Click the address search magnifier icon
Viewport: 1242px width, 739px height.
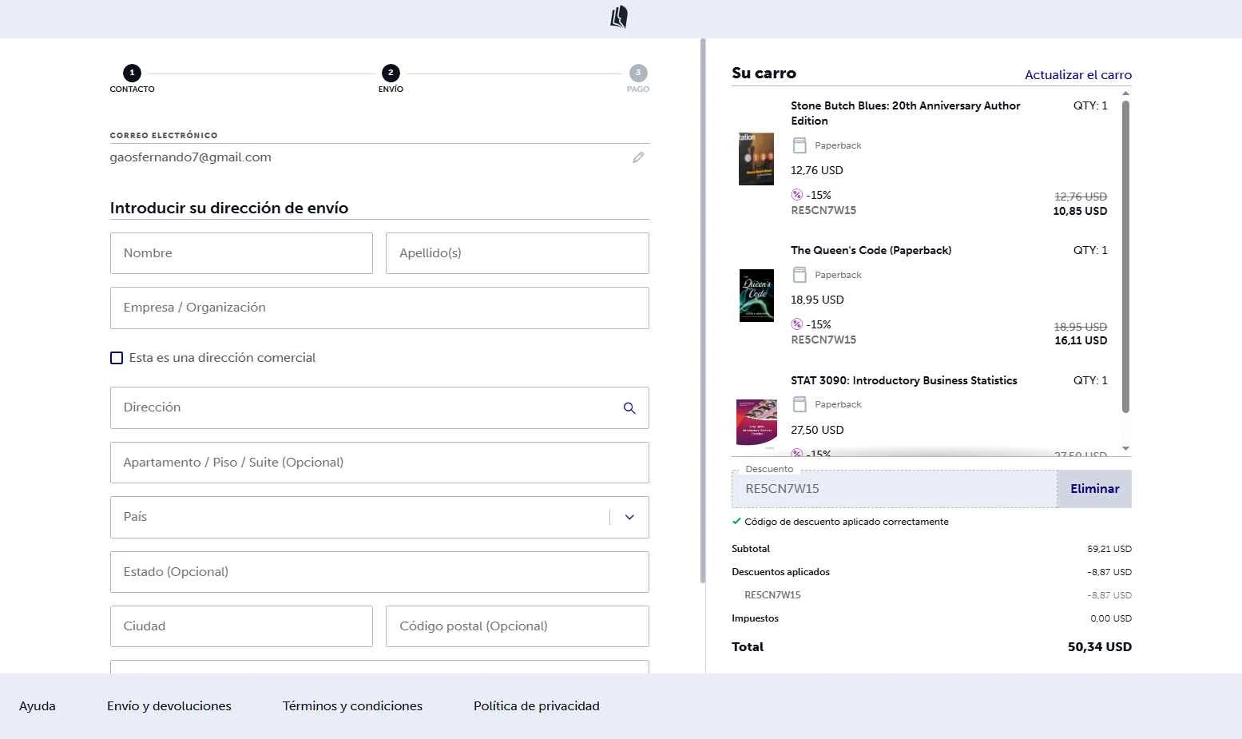[629, 408]
